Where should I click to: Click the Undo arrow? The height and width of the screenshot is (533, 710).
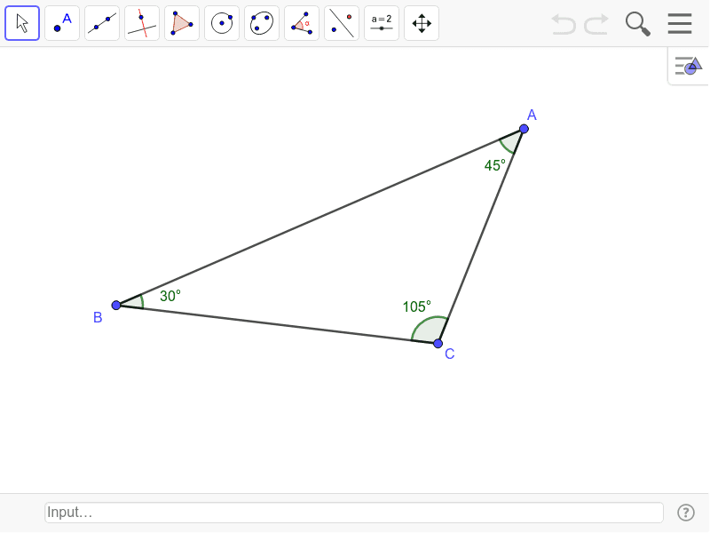pyautogui.click(x=563, y=24)
